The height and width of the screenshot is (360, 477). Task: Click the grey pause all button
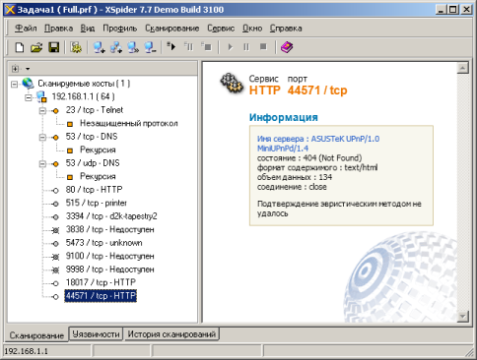pos(246,47)
